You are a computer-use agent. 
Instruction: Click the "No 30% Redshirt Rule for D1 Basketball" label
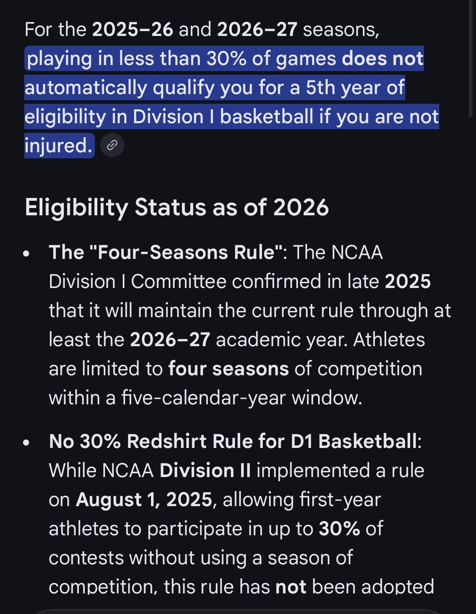pos(233,441)
